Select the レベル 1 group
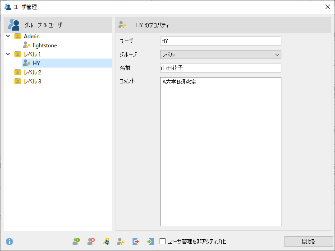 tap(32, 54)
